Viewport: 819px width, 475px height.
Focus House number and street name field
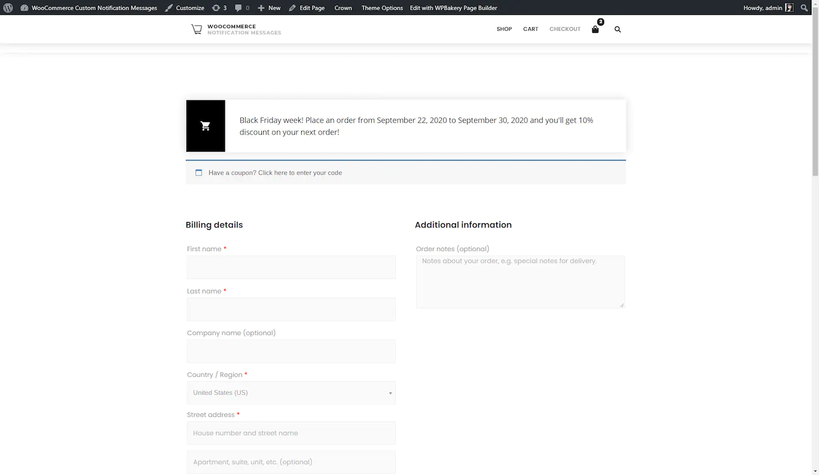291,433
